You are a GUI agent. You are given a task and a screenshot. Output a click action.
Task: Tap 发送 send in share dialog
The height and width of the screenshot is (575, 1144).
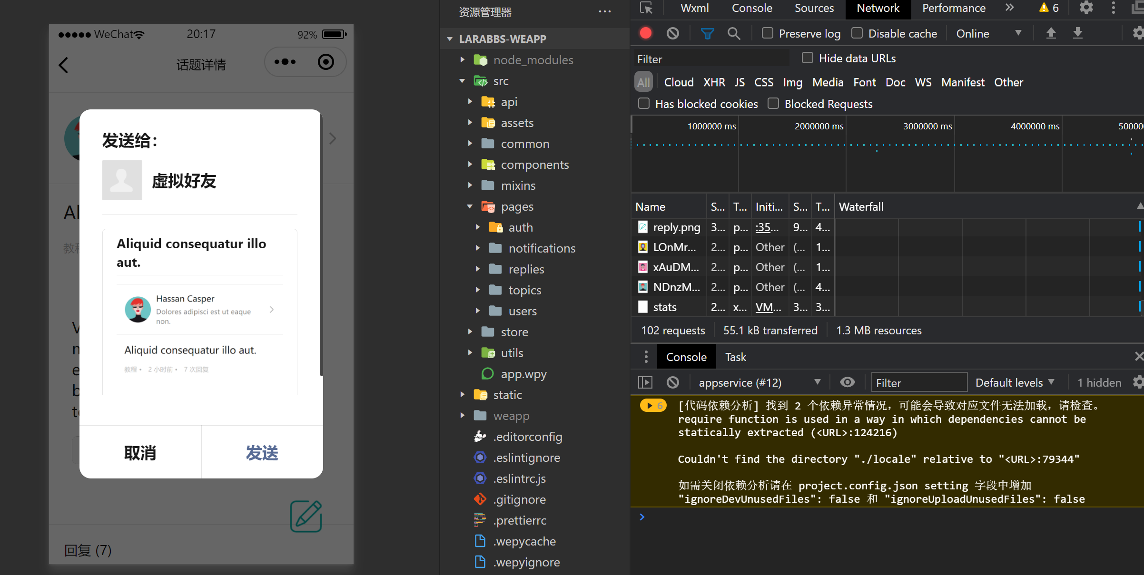coord(262,453)
